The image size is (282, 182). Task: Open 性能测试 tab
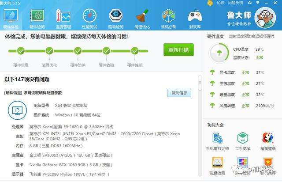pos(89,19)
